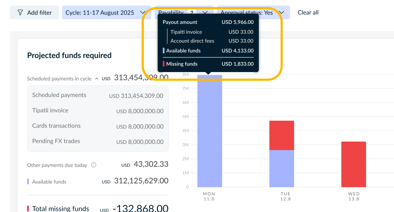Click the Tipatli invoice row in breakdown
The height and width of the screenshot is (212, 394).
click(x=98, y=111)
